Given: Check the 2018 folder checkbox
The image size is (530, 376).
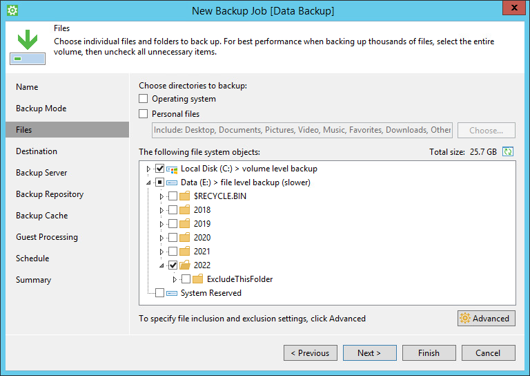Looking at the screenshot, I should 173,210.
